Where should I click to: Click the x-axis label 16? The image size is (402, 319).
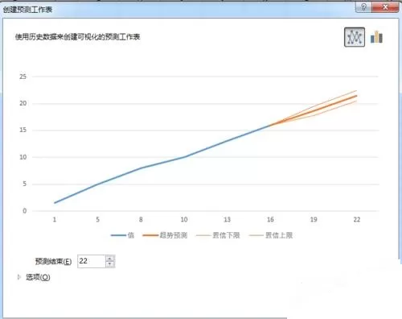coord(270,220)
